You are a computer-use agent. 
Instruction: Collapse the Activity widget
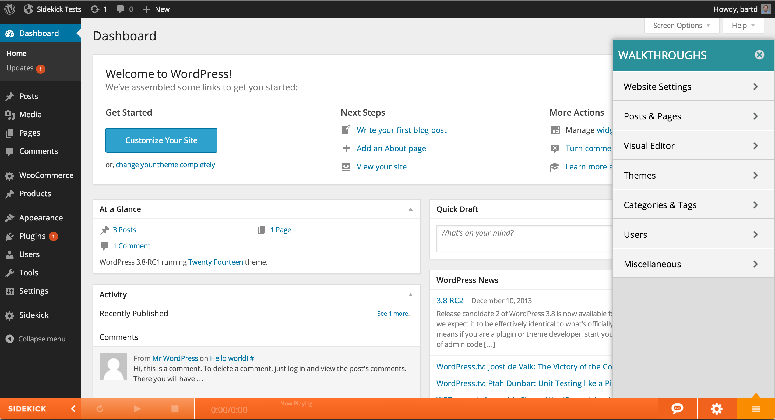tap(410, 295)
